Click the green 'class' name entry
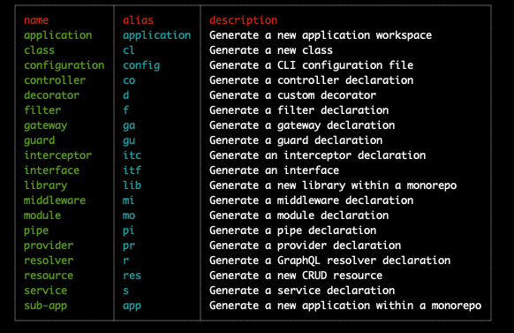 click(x=40, y=50)
